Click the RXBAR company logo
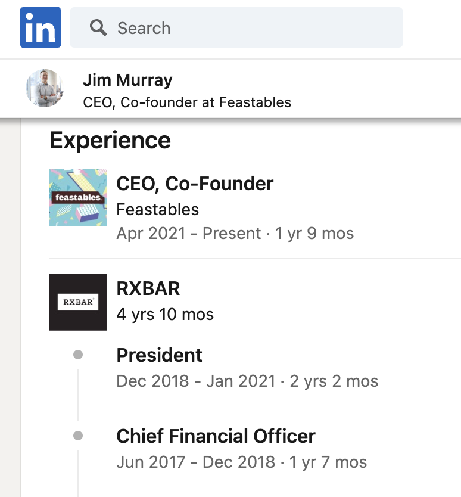Image resolution: width=461 pixels, height=497 pixels. [x=78, y=302]
